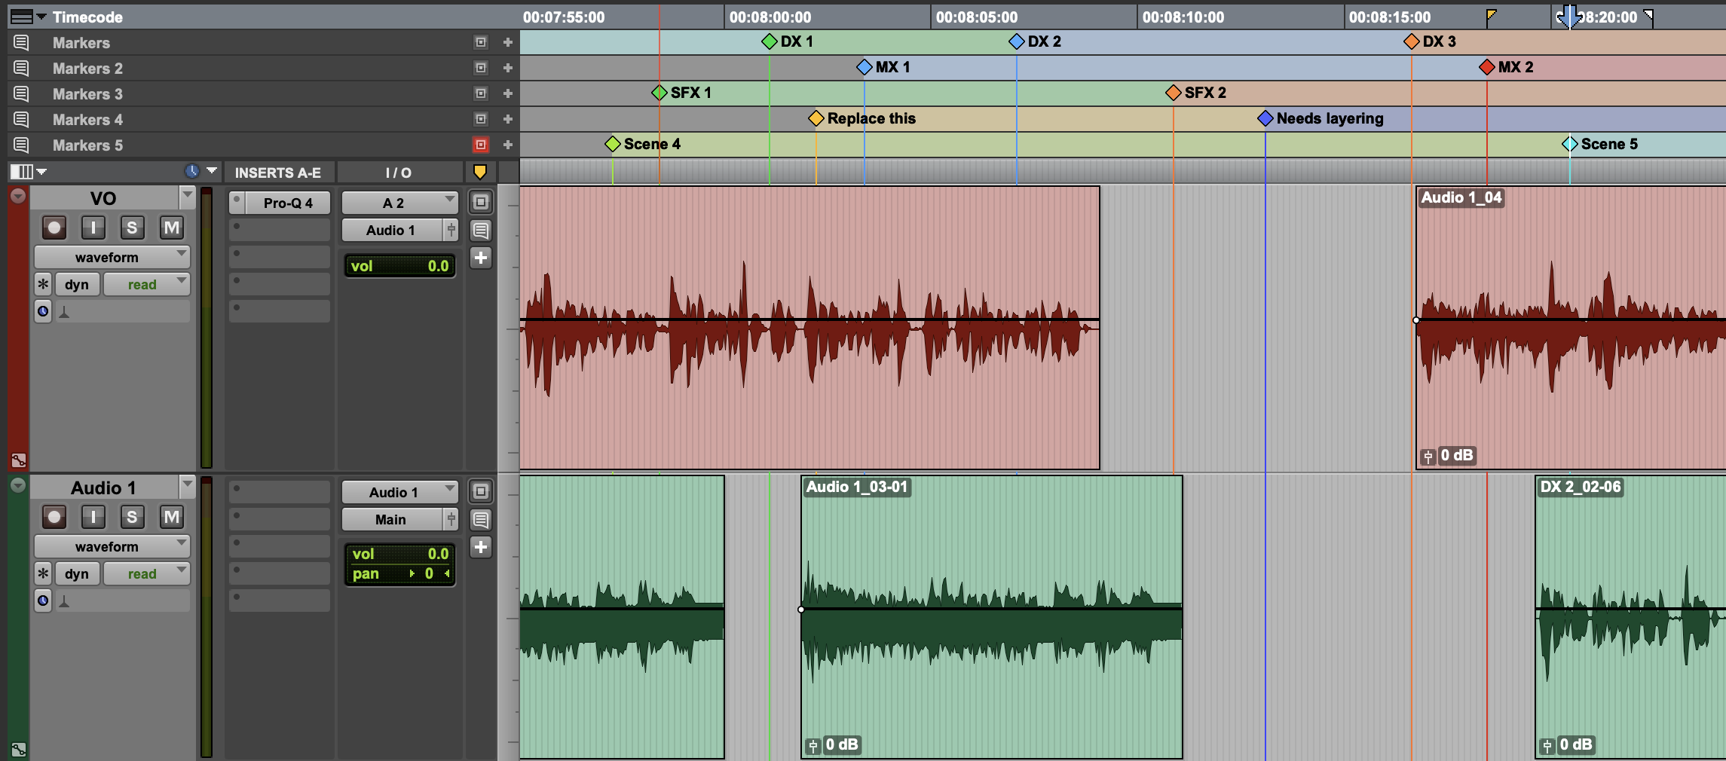The height and width of the screenshot is (761, 1726).
Task: Open Audio 1 track view waveform selector
Action: tap(112, 546)
